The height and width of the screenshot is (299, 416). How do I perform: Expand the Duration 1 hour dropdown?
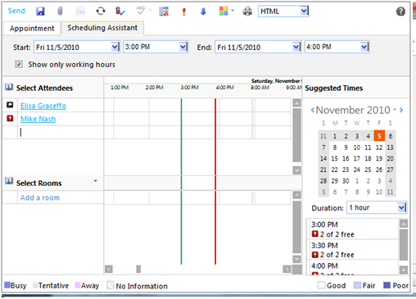point(401,208)
